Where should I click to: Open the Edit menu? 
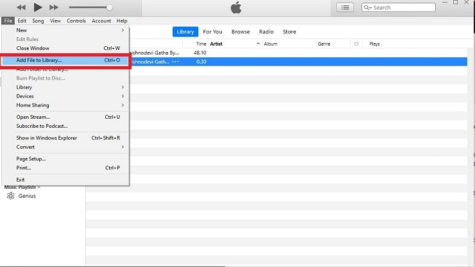[x=22, y=21]
